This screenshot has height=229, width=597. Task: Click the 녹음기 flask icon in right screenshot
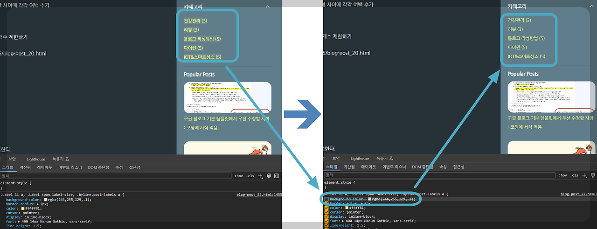coord(392,159)
